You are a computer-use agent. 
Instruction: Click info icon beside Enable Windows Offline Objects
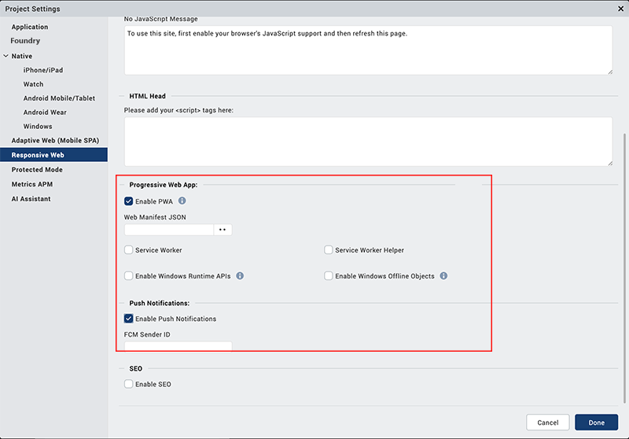pos(443,276)
